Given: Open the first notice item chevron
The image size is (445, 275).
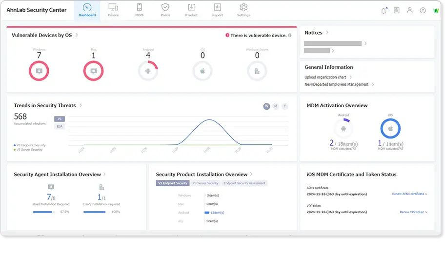Looking at the screenshot, I should coord(365,43).
